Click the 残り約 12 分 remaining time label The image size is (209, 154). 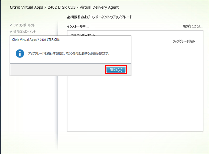tap(193, 27)
